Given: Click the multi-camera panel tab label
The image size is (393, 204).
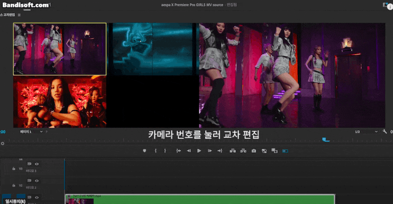Looking at the screenshot, I should click(7, 15).
